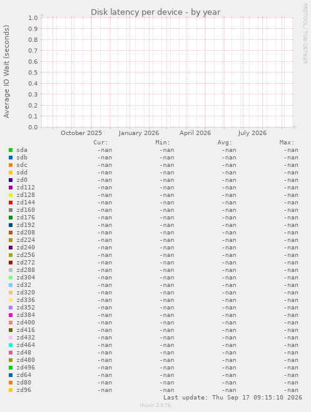Select the zd272 device label
Image resolution: width=311 pixels, height=412 pixels.
click(26, 263)
